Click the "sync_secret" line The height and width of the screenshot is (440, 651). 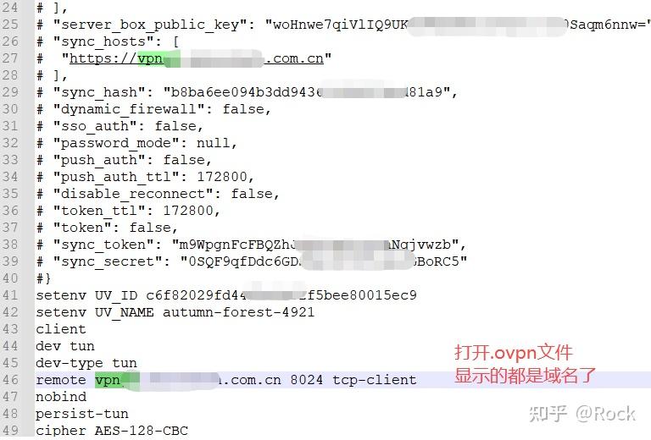252,261
